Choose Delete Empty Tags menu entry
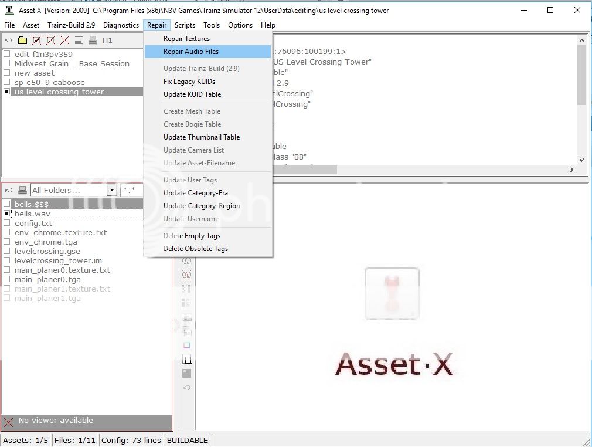 pyautogui.click(x=207, y=235)
